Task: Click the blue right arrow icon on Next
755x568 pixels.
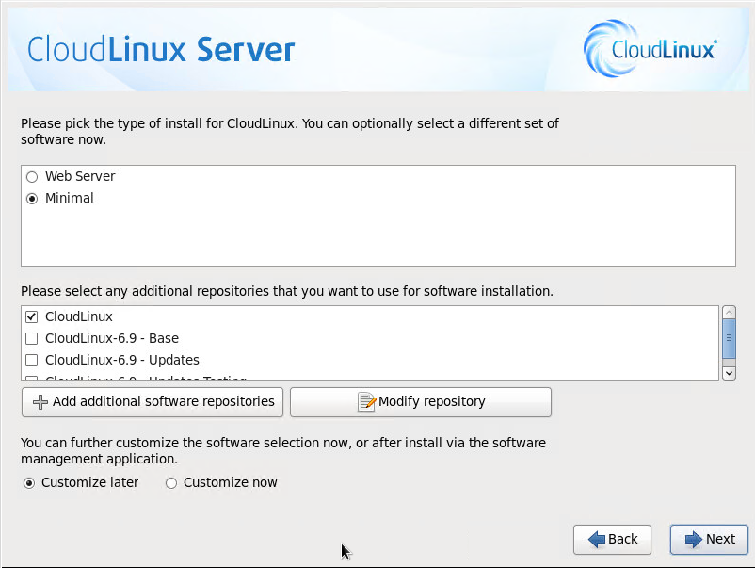Action: pos(693,540)
